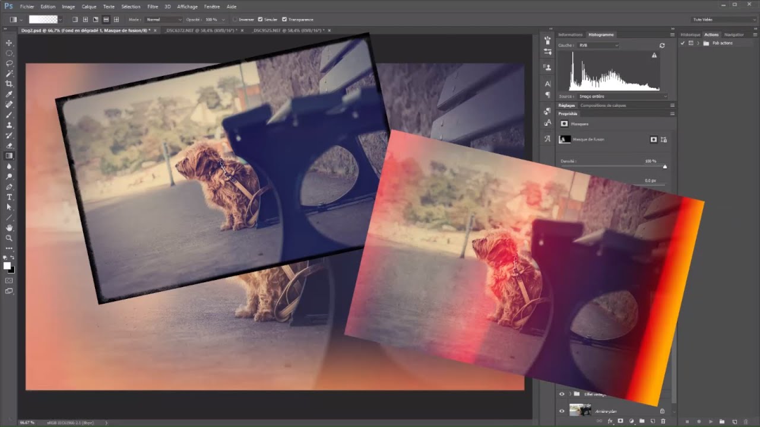Select the Zoom magnifier tool

(9, 238)
